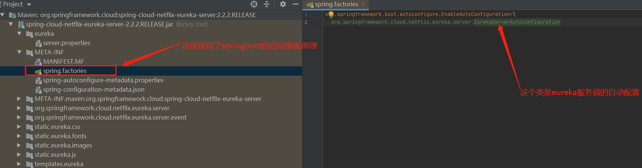This screenshot has height=168, width=642.
Task: Expand the META-INF.maven eureka-server package
Action: (x=19, y=99)
